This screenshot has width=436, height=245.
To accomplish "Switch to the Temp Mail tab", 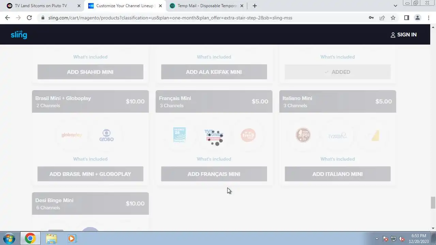I will [x=207, y=6].
